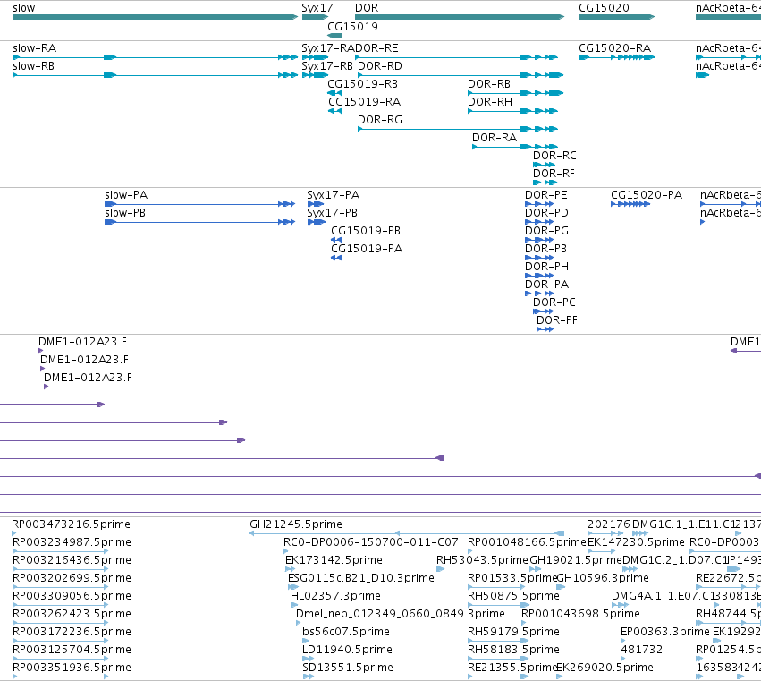Select the DOR-RC transcript
This screenshot has width=761, height=681.
[x=544, y=165]
